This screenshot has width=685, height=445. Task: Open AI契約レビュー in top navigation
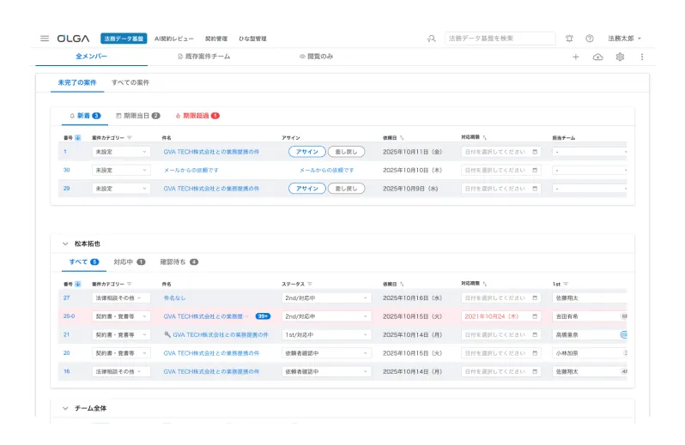click(174, 39)
